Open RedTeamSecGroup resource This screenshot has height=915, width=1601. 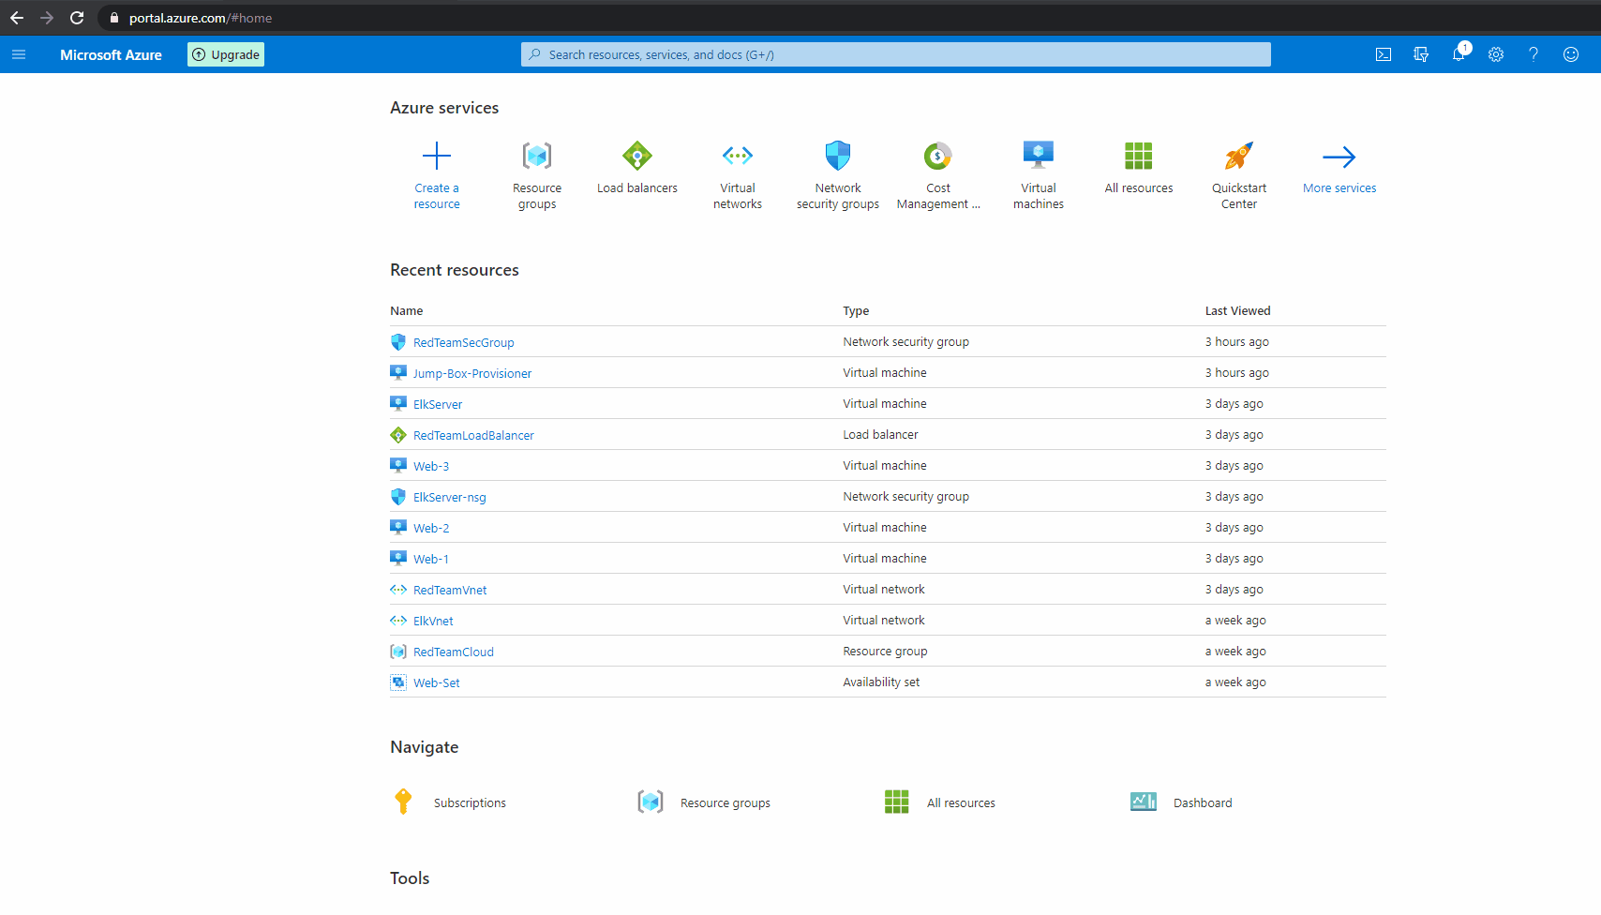(463, 342)
